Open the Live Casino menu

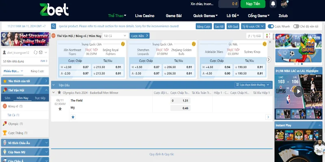pos(144,16)
